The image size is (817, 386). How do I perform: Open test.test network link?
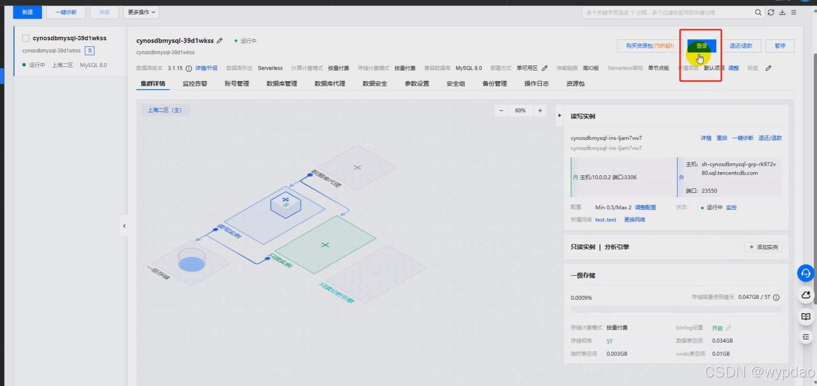point(606,220)
